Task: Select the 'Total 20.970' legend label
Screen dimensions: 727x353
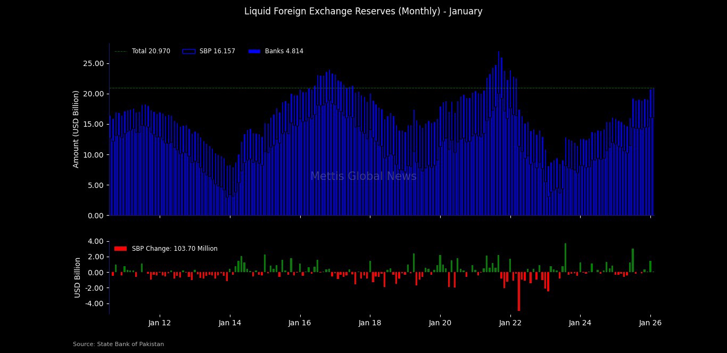Action: [x=151, y=52]
